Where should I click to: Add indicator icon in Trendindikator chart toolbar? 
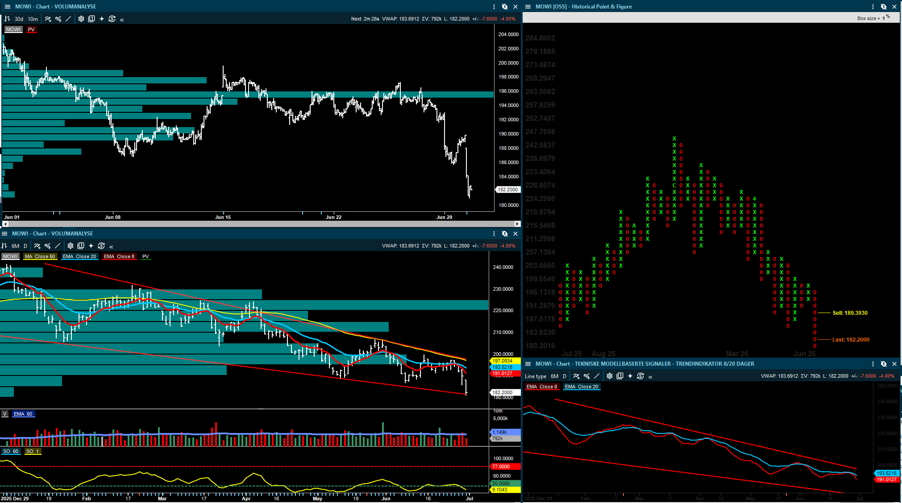(x=576, y=376)
